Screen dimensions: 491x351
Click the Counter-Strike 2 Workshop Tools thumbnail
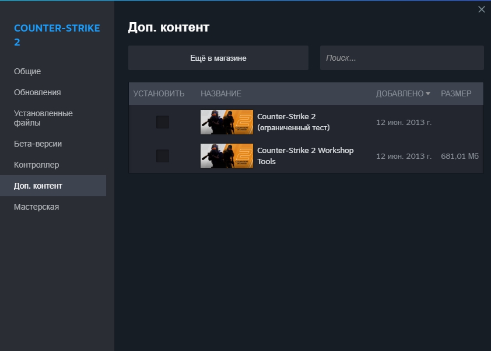[227, 156]
